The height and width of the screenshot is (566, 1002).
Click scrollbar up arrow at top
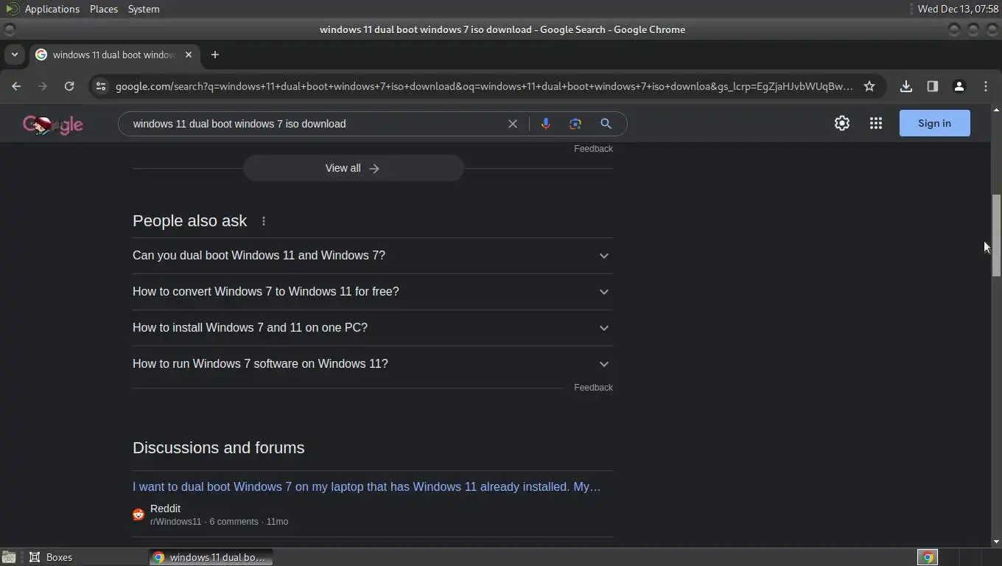(996, 111)
